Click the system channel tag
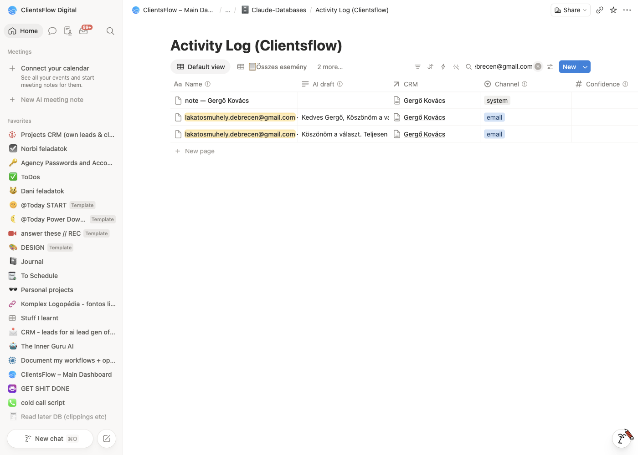The image size is (638, 455). [x=497, y=101]
